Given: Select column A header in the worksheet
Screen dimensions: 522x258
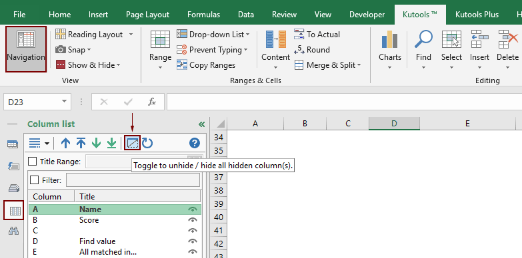Looking at the screenshot, I should [255, 124].
